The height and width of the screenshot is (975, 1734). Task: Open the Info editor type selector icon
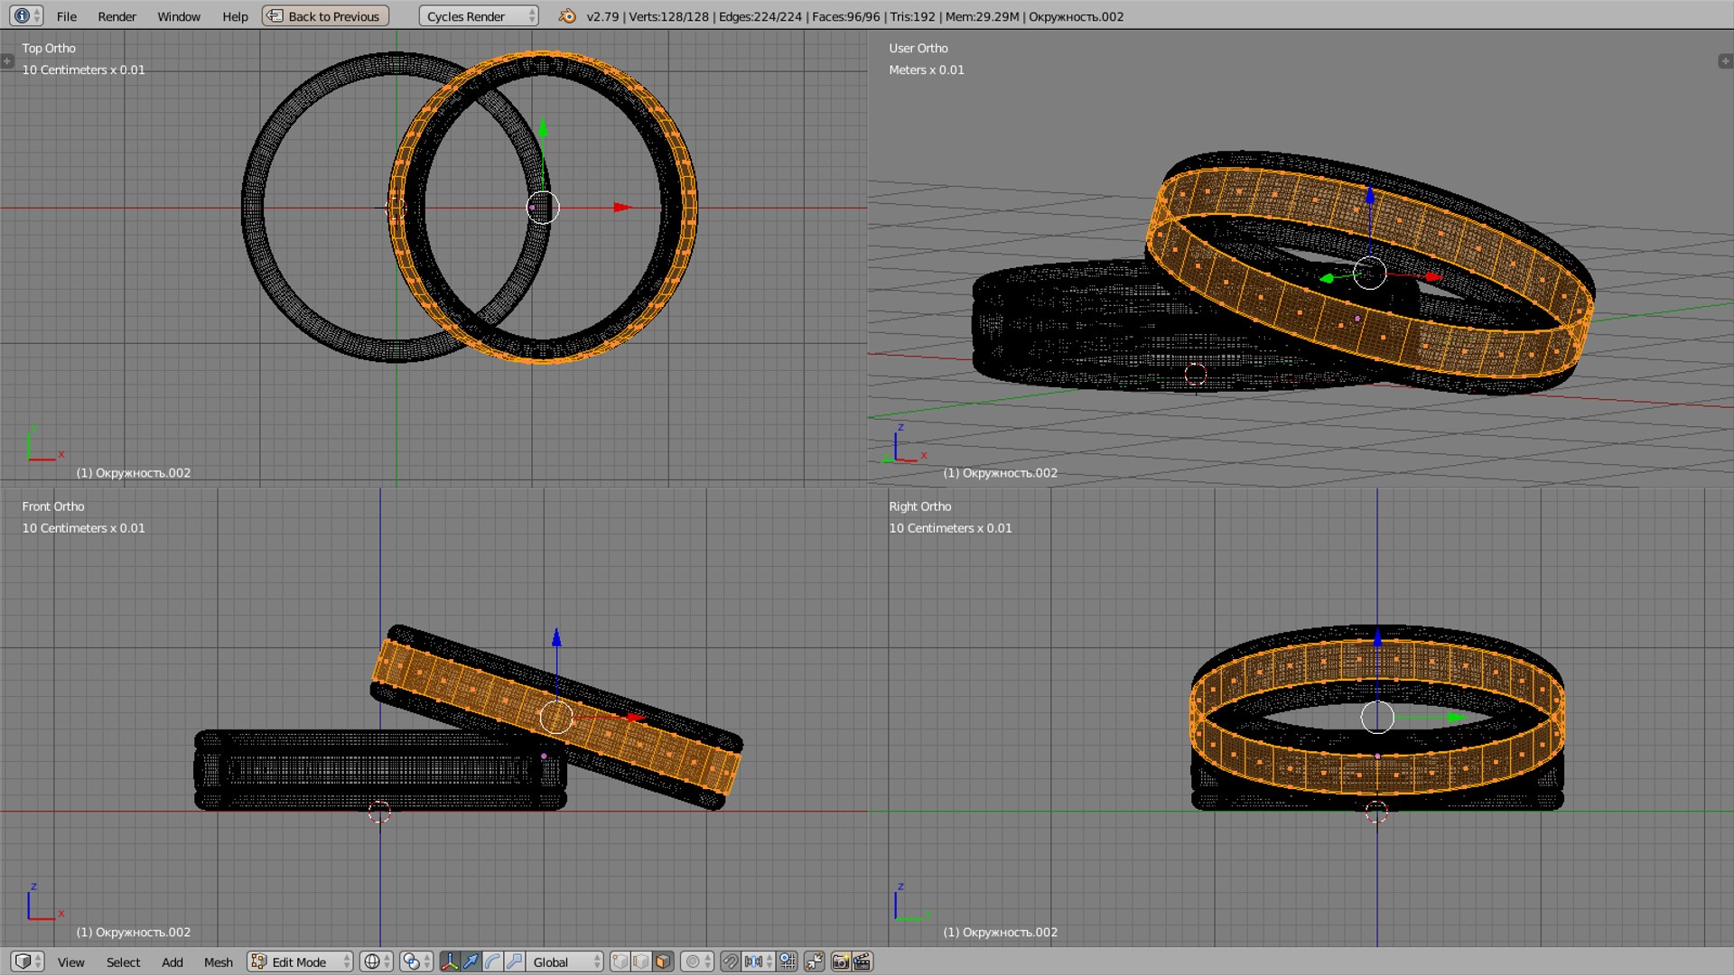point(25,15)
